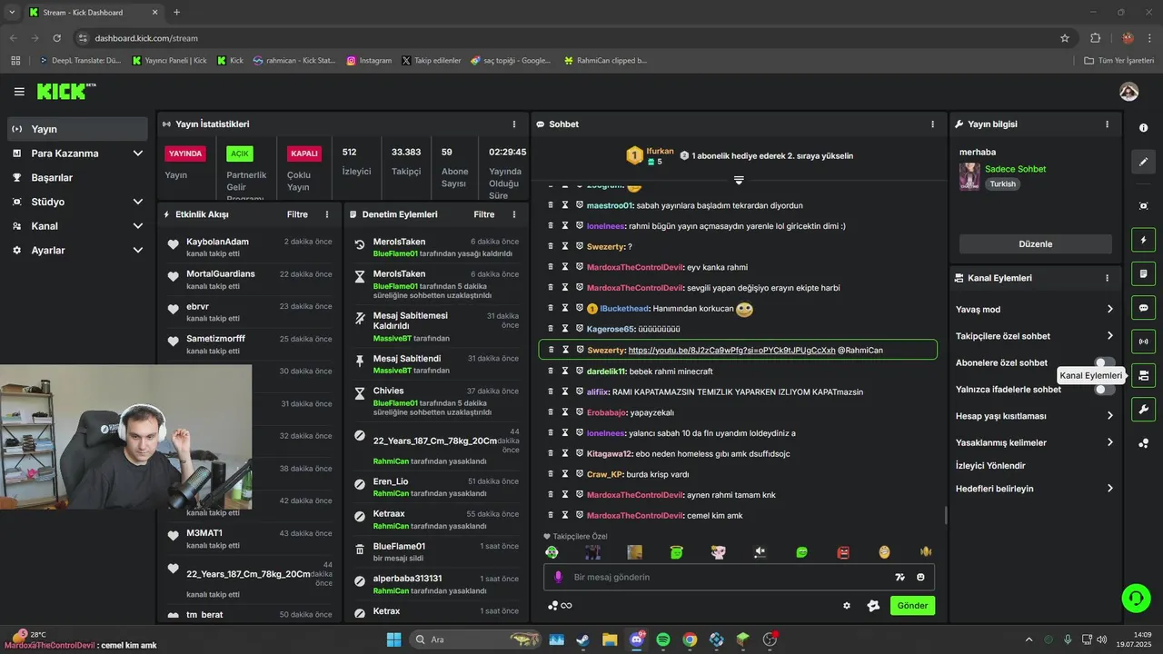Image resolution: width=1163 pixels, height=654 pixels.
Task: Click the hourglass icon on alifiix's message
Action: coord(564,391)
